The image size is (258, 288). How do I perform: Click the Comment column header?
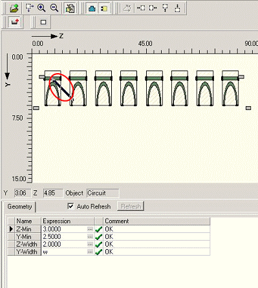156,221
